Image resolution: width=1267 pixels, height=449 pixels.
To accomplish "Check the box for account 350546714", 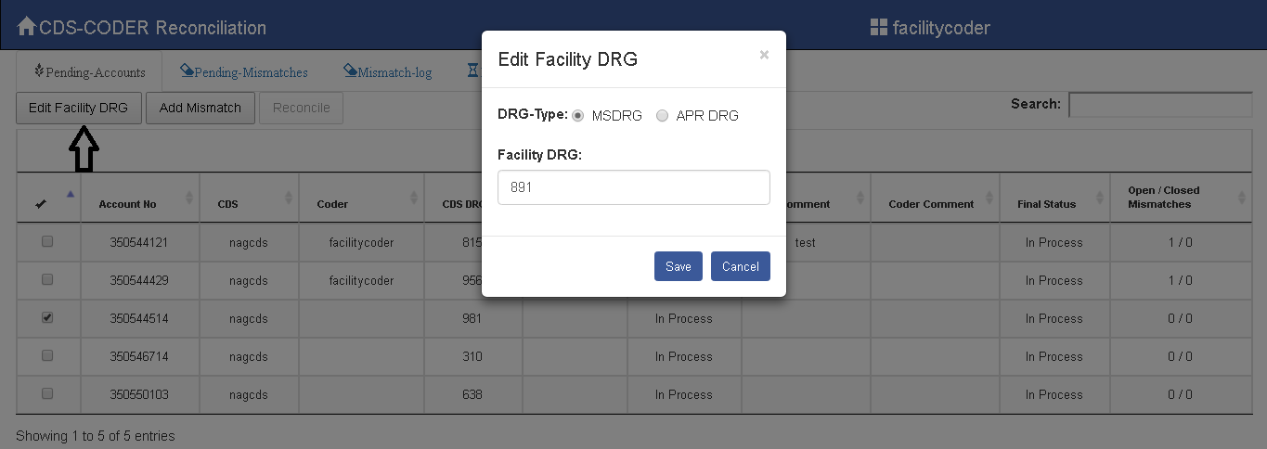I will click(x=47, y=355).
